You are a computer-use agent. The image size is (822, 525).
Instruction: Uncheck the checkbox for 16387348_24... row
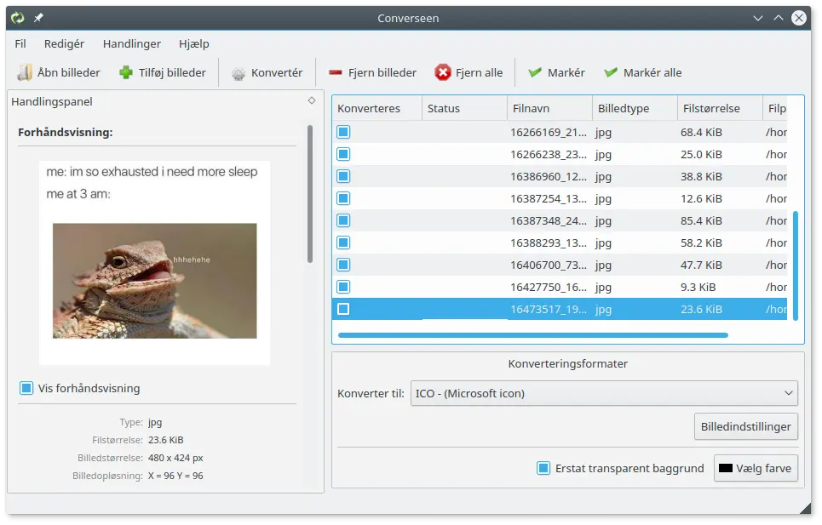tap(343, 220)
